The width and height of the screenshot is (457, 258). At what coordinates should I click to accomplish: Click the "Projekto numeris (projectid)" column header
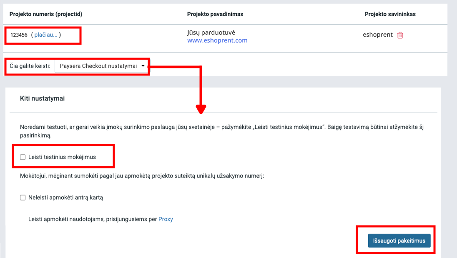tap(46, 14)
